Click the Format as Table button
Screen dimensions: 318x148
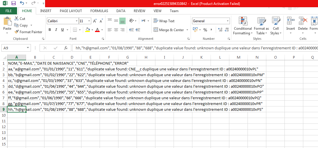click(261, 26)
